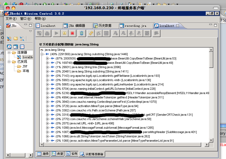Open the 趋势 bottom tab
Viewport: 226px width, 159px height.
pyautogui.click(x=43, y=154)
